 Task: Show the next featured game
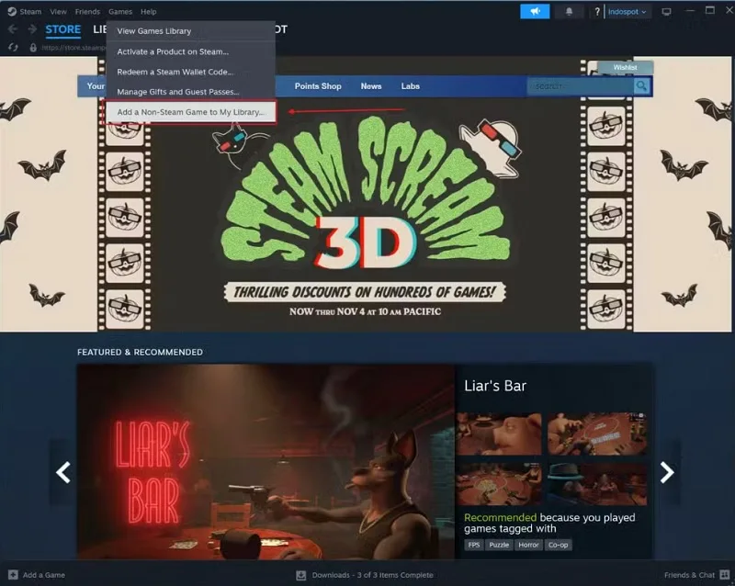coord(667,472)
